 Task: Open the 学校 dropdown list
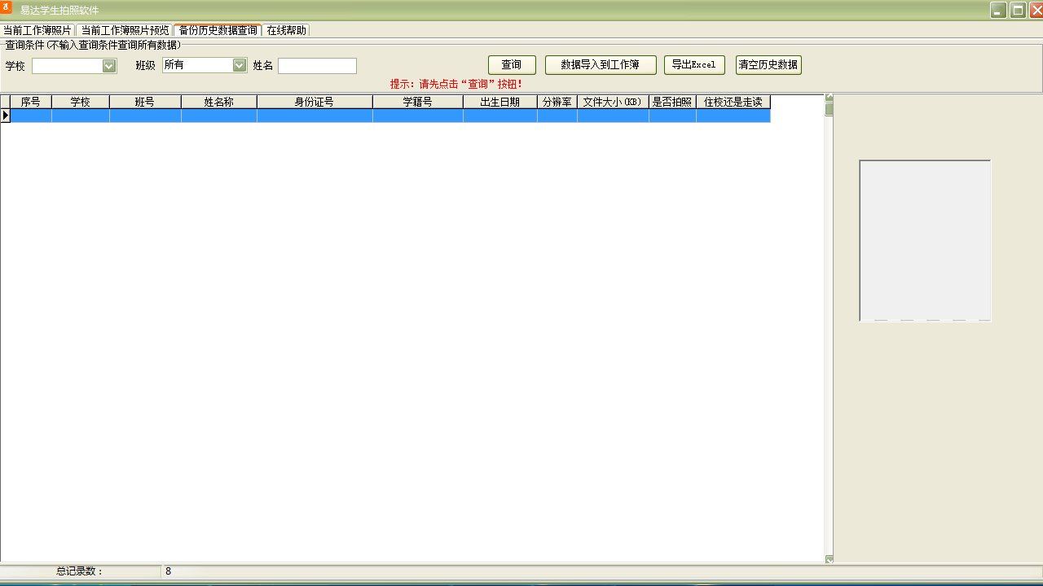pos(109,66)
